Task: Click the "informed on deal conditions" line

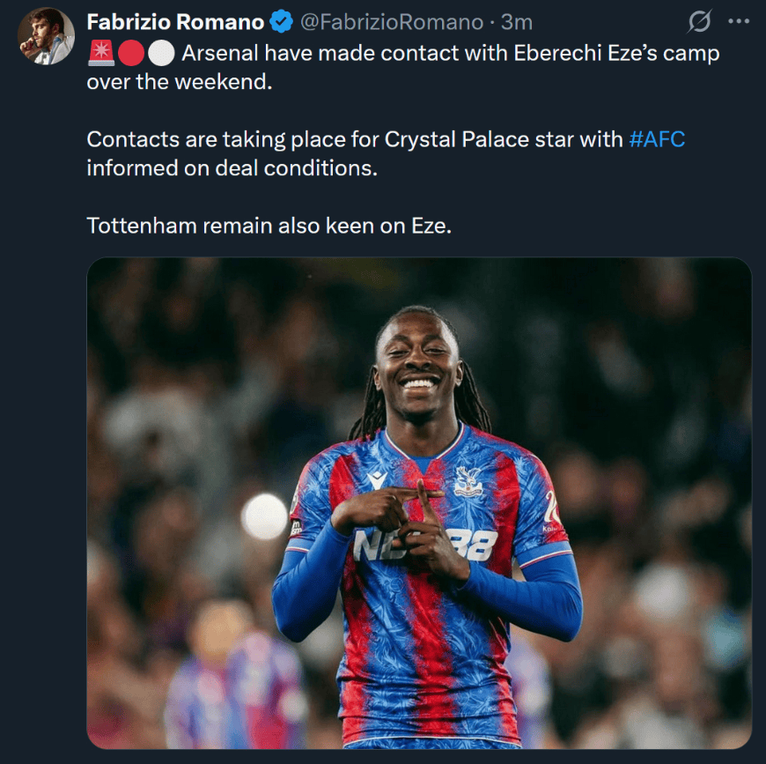Action: click(x=232, y=167)
